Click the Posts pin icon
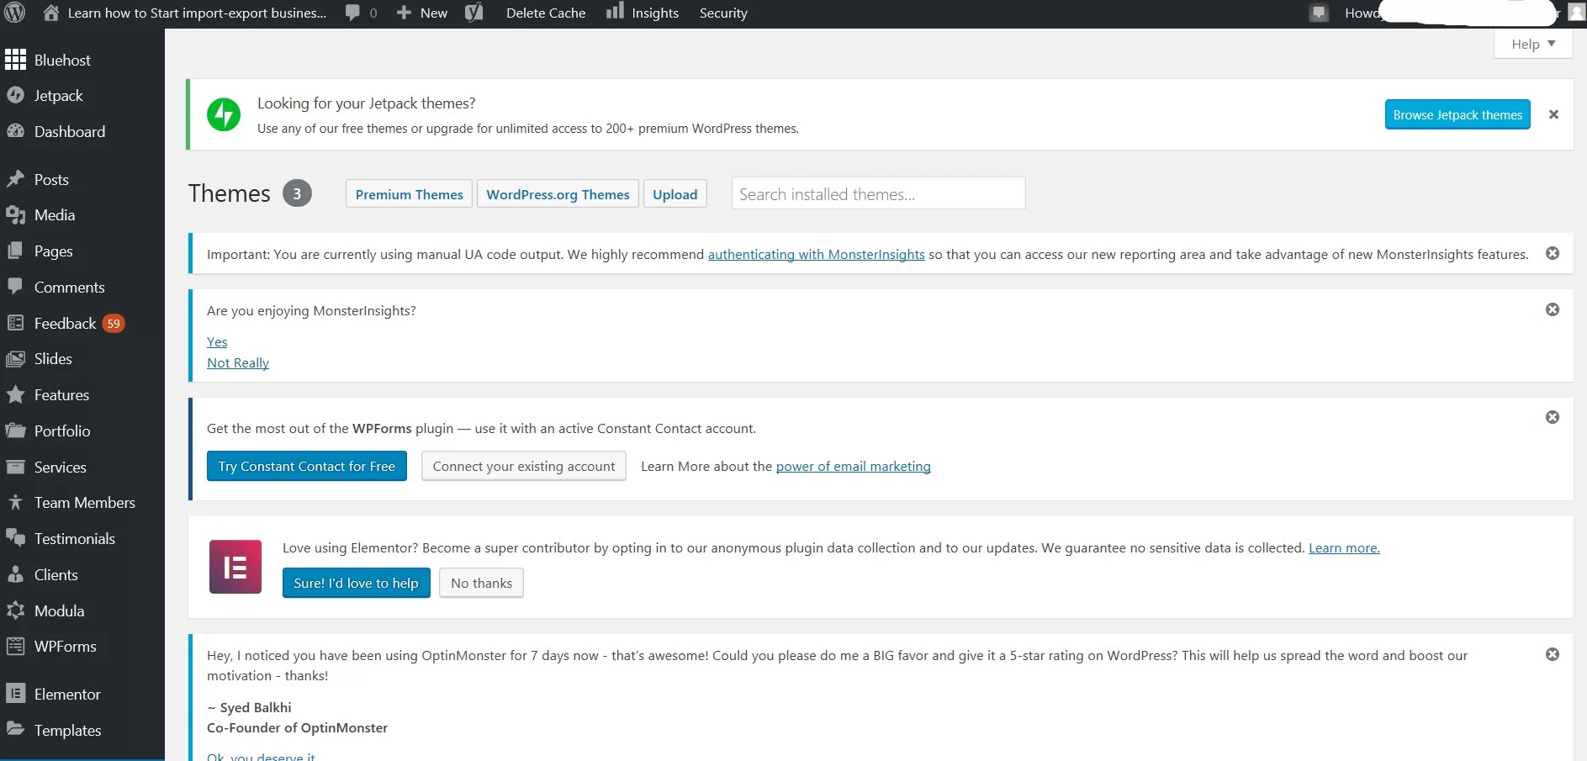 (15, 179)
